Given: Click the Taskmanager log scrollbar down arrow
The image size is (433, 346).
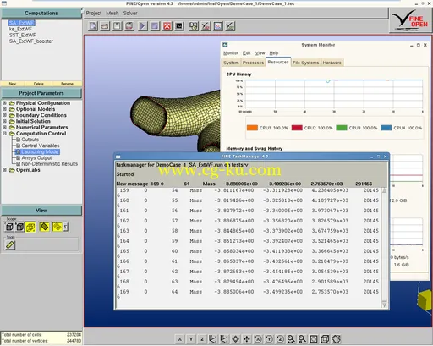Looking at the screenshot, I should [x=384, y=304].
